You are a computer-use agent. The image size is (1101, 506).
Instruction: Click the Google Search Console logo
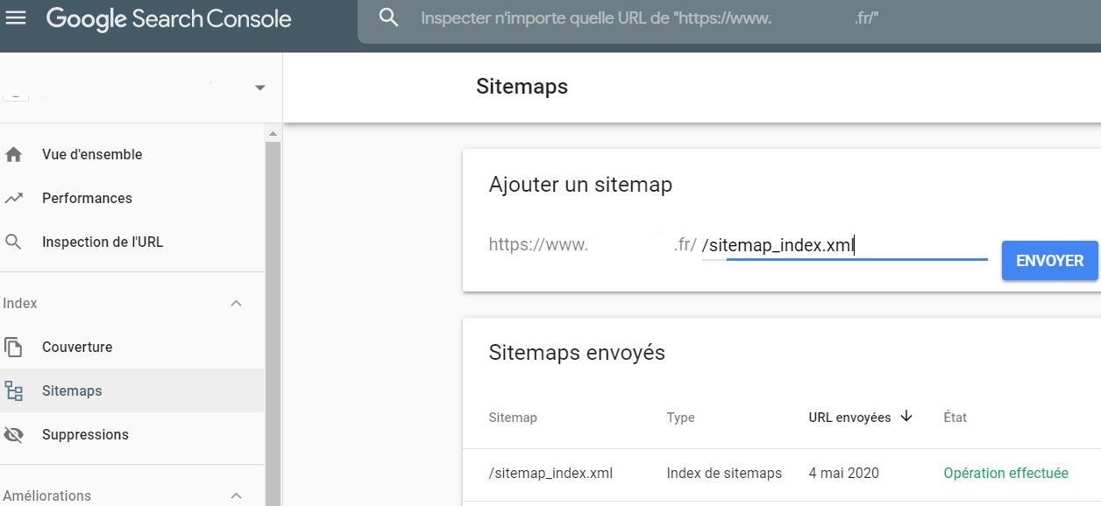click(x=168, y=18)
